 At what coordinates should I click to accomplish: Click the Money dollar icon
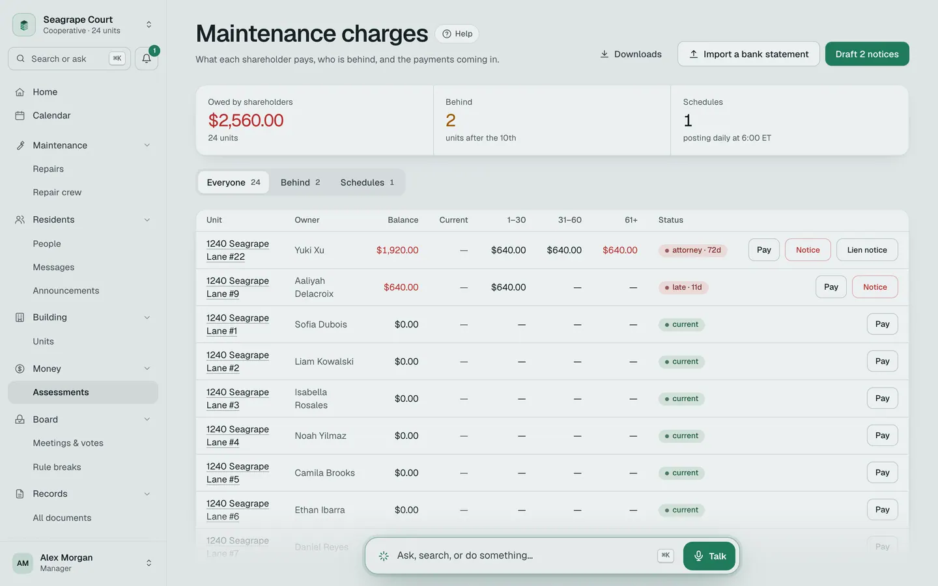[20, 369]
